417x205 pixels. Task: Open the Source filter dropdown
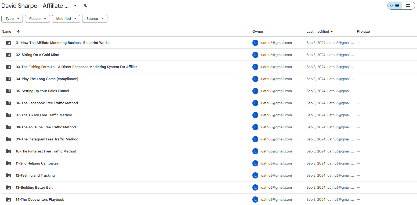pyautogui.click(x=95, y=19)
